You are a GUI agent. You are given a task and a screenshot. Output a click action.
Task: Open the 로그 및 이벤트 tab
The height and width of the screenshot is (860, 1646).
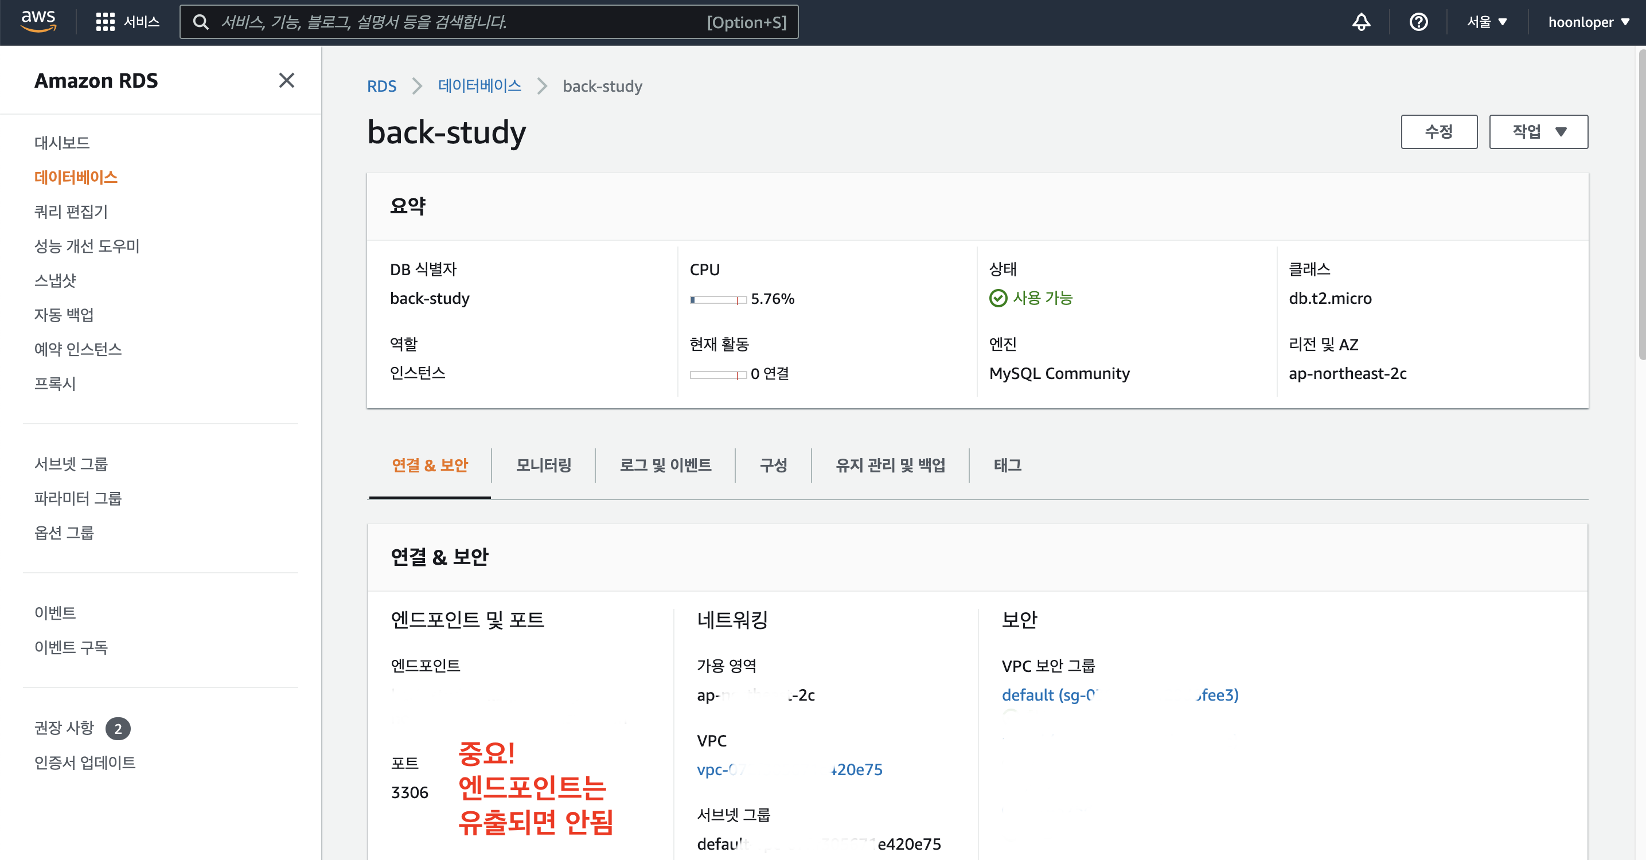point(665,465)
